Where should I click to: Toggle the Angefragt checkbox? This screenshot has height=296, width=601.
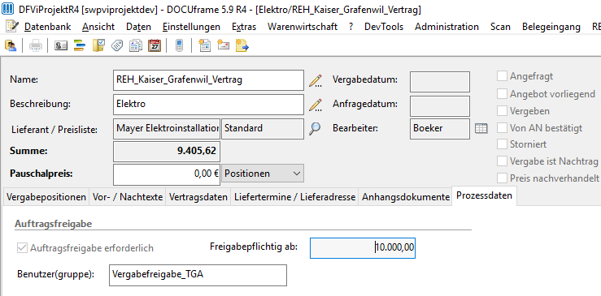point(502,76)
